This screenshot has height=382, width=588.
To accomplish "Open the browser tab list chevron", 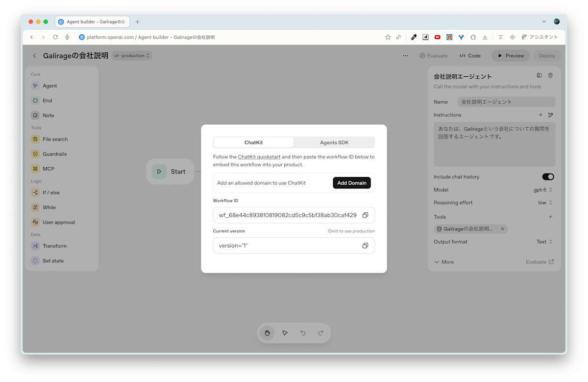I will (544, 22).
